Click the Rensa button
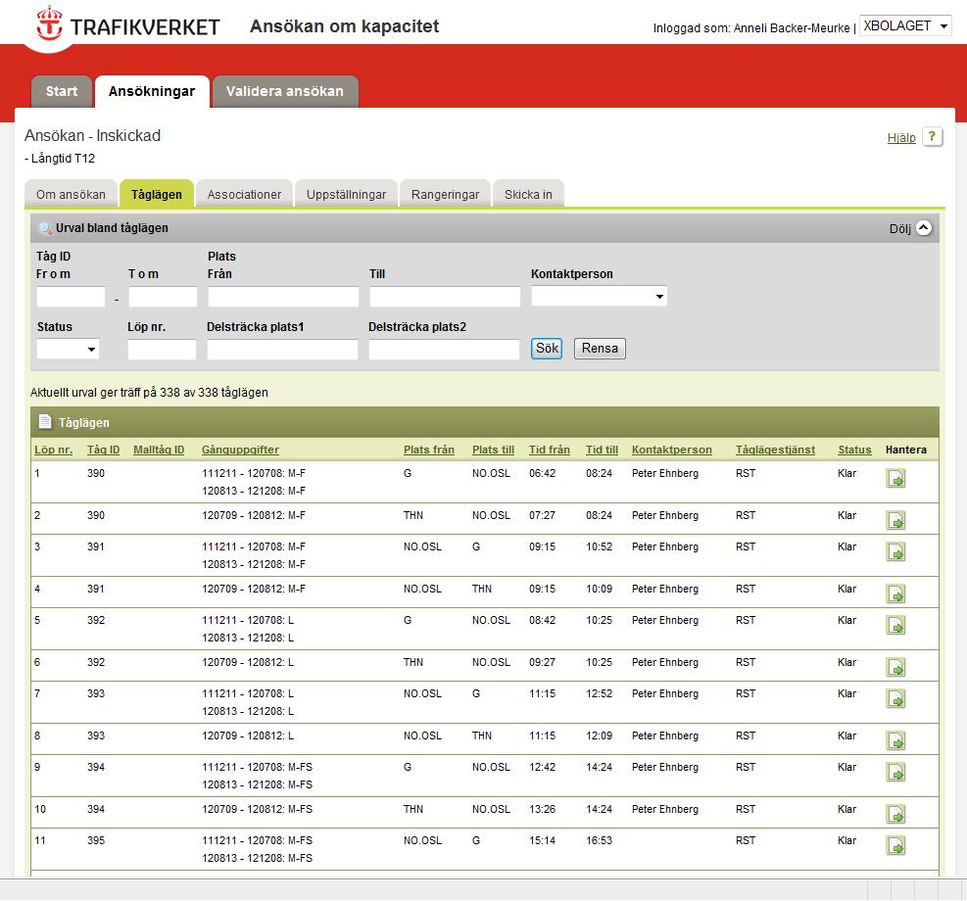Image resolution: width=967 pixels, height=901 pixels. click(x=600, y=349)
